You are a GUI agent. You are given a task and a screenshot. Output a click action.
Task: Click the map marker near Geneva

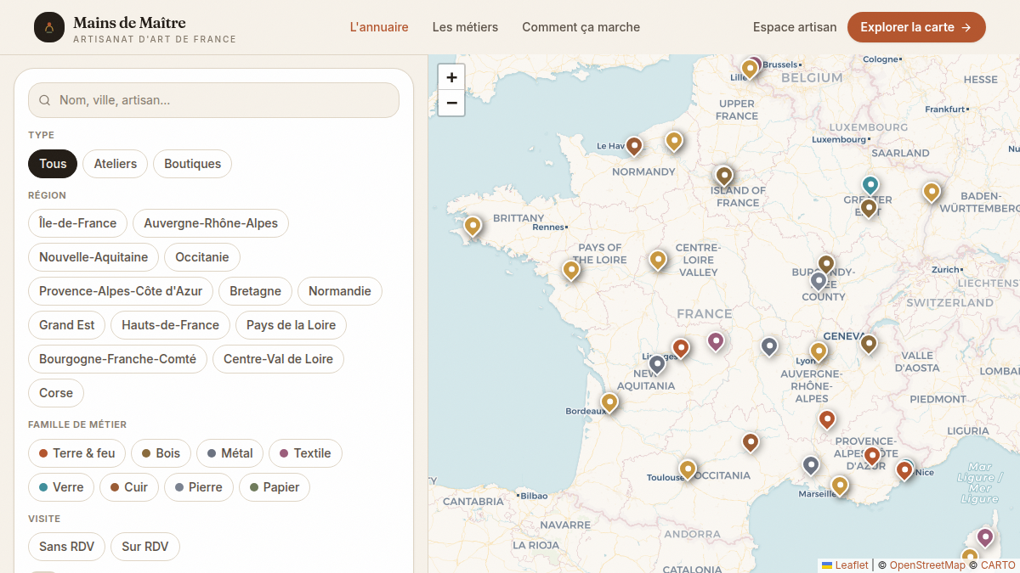(x=869, y=345)
